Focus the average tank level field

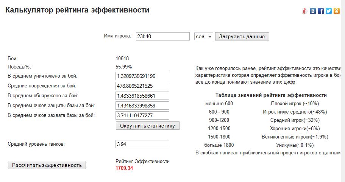click(142, 144)
